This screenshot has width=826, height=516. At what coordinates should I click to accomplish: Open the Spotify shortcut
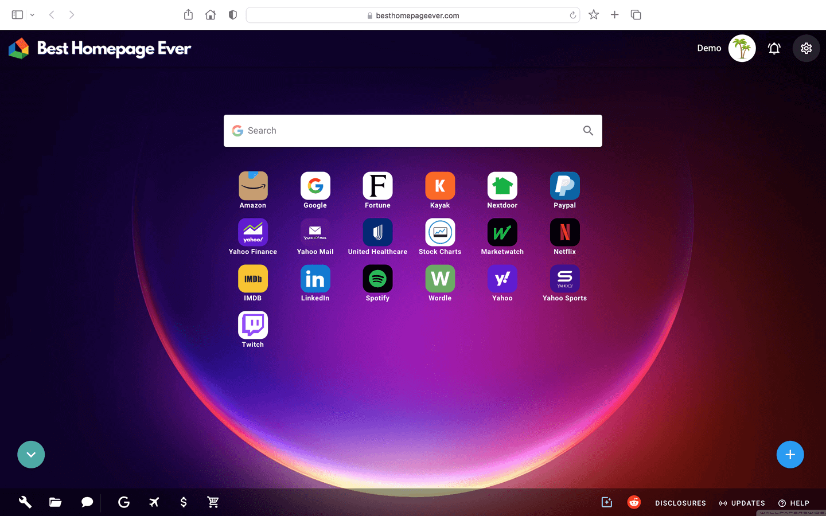[x=377, y=278]
